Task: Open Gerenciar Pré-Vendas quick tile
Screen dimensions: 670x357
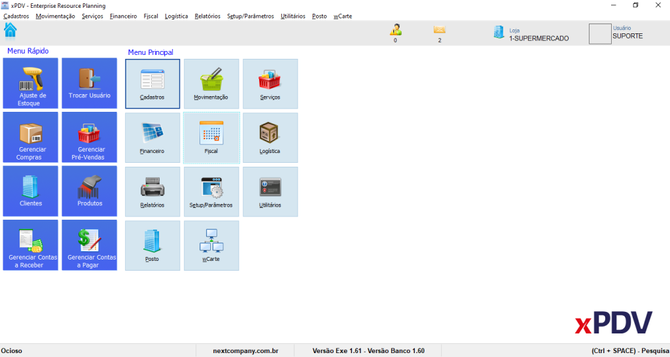Action: coord(89,137)
